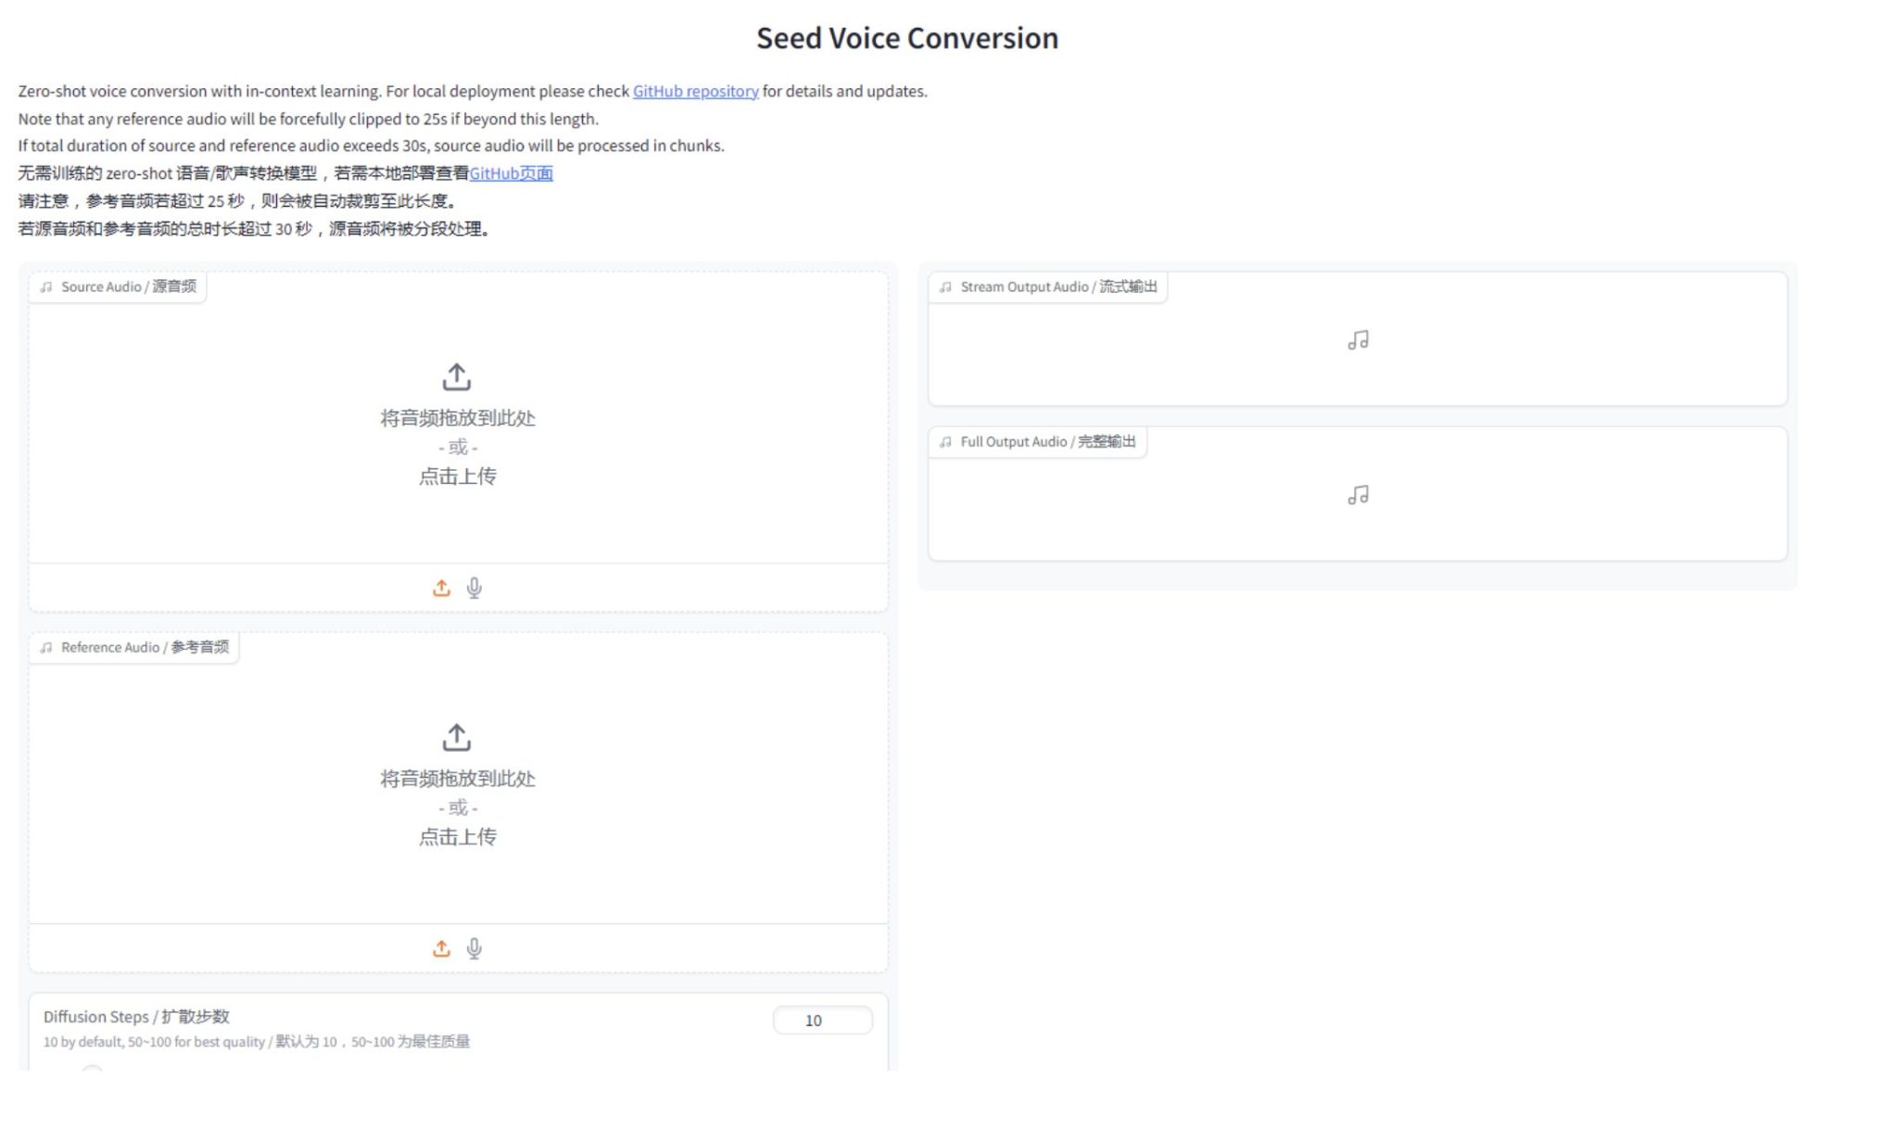Click the large upload arrow in Source Audio
Screen dimensions: 1898x1130
[456, 377]
